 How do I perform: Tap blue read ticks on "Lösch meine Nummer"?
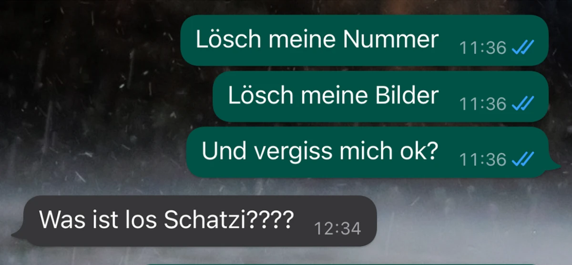(x=522, y=47)
